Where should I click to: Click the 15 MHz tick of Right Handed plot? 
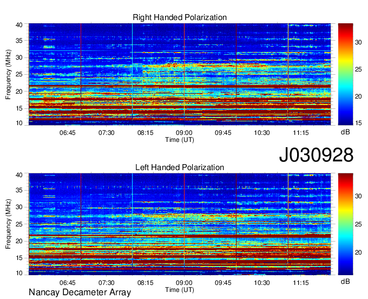pos(19,108)
